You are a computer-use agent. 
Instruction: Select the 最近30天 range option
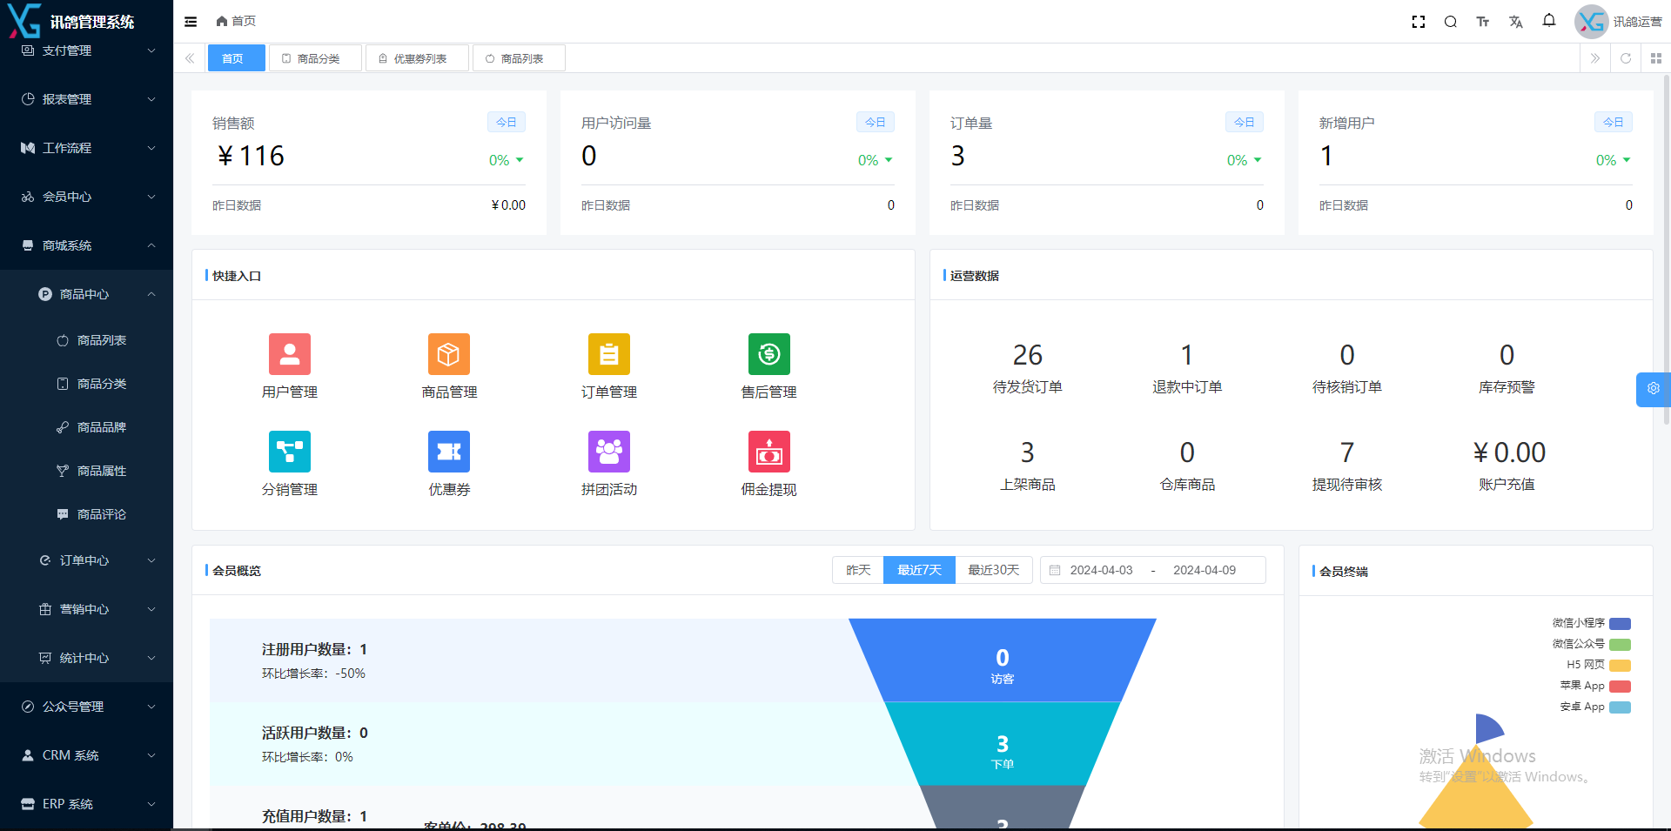coord(994,570)
